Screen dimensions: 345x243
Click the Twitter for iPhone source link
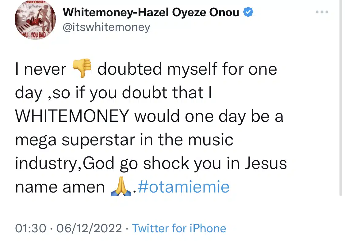point(179,228)
